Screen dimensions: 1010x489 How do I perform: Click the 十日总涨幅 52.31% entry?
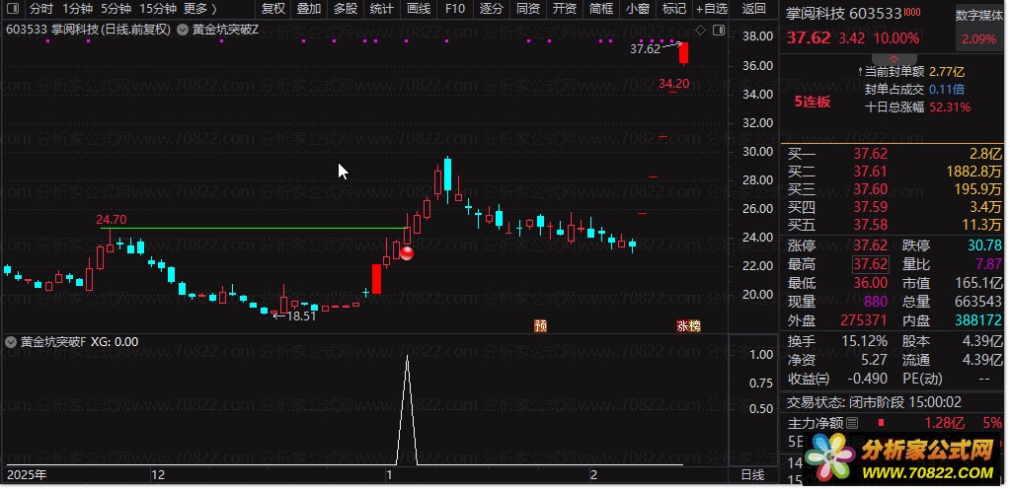(917, 107)
